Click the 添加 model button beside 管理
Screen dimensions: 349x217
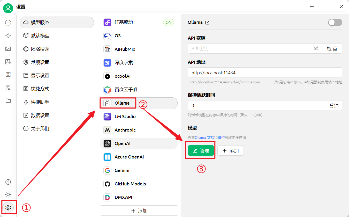coord(231,150)
